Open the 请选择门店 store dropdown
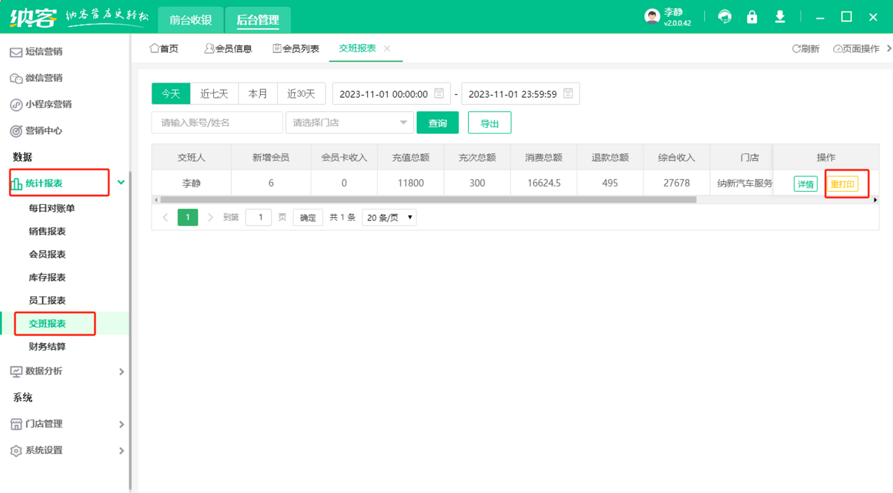The height and width of the screenshot is (493, 893). click(349, 122)
